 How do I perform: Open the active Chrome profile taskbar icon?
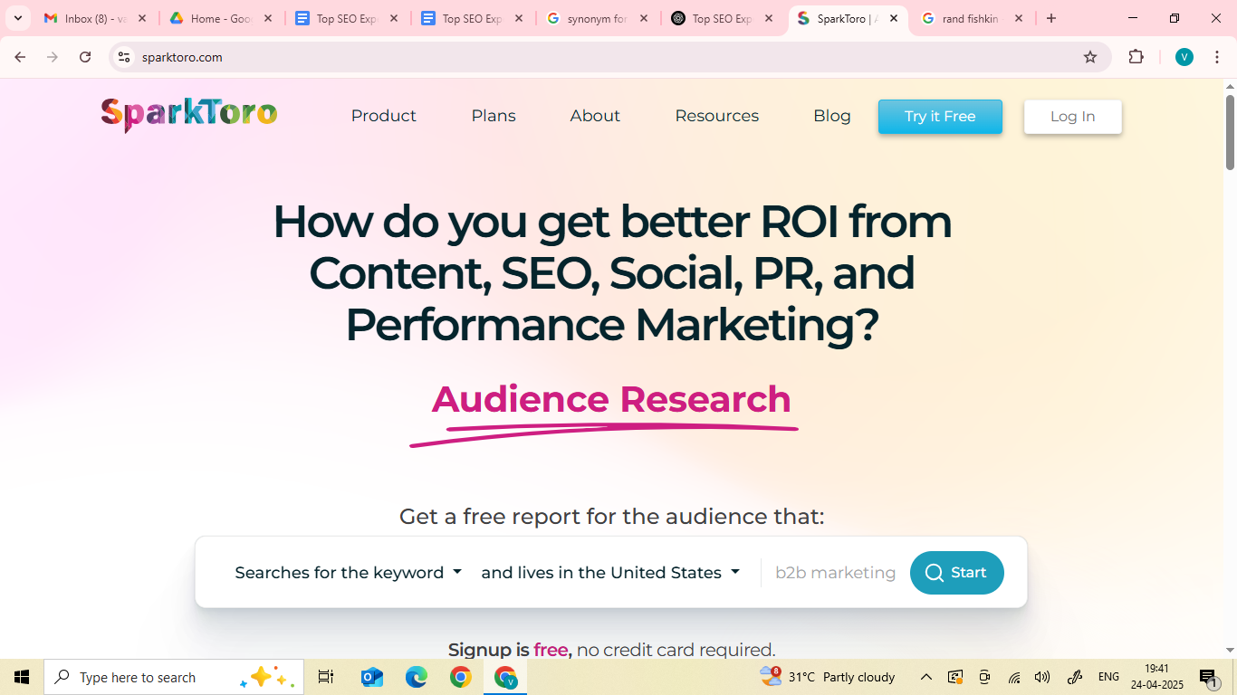coord(505,677)
